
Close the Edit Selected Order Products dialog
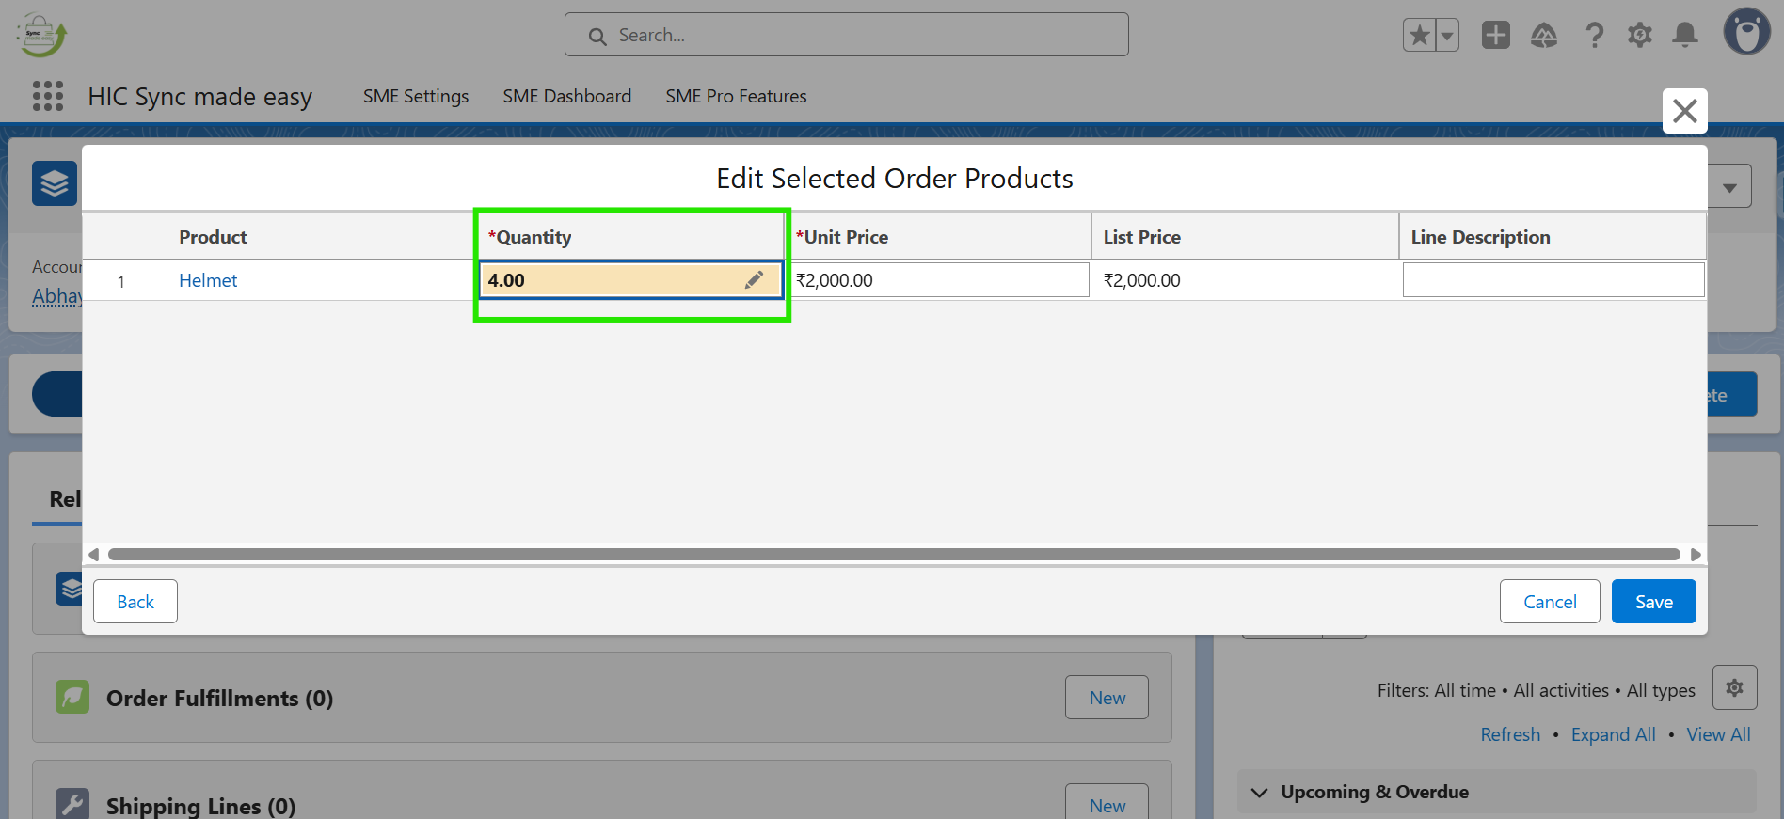pos(1684,111)
